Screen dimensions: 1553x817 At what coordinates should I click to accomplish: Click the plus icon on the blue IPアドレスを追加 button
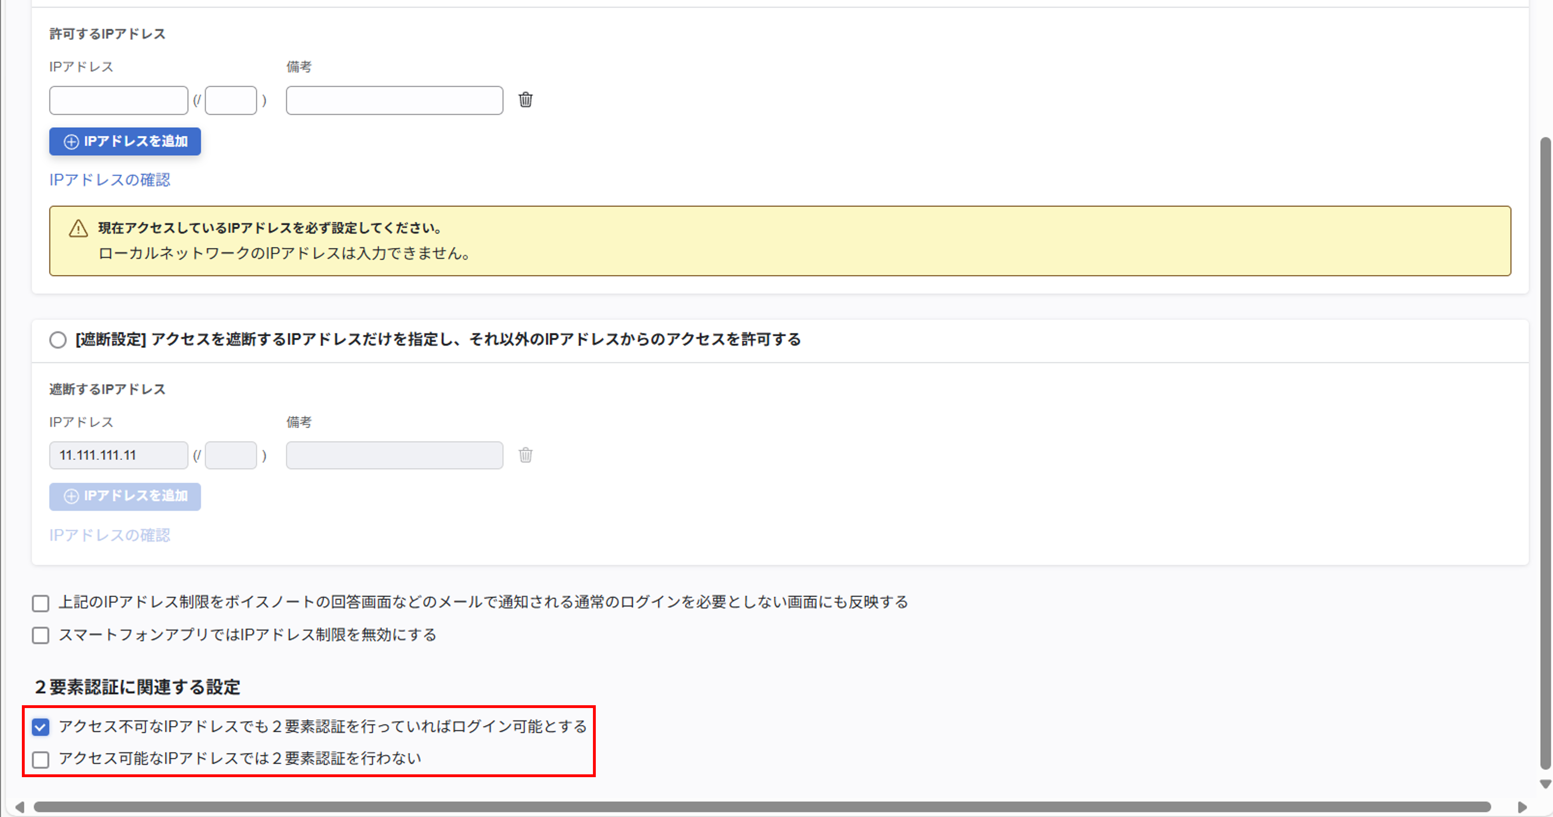72,142
